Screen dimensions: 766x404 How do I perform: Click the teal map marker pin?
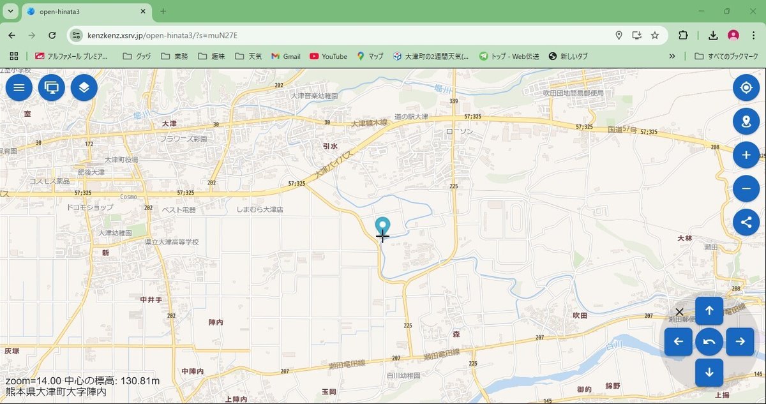(382, 227)
